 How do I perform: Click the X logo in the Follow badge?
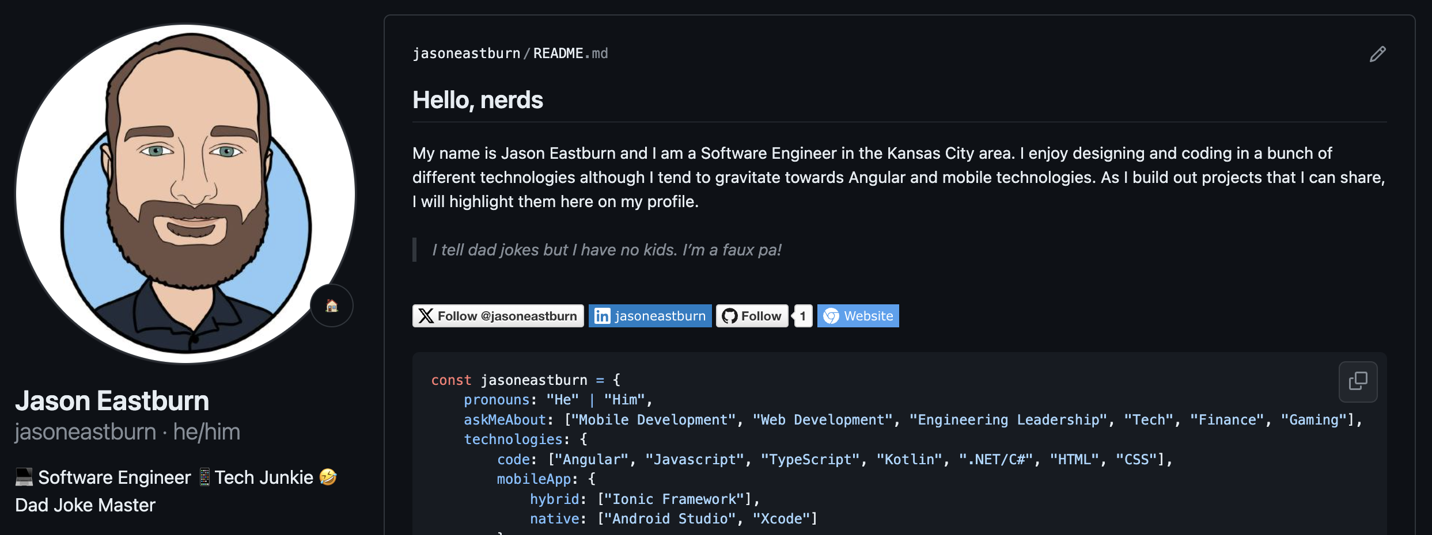426,316
